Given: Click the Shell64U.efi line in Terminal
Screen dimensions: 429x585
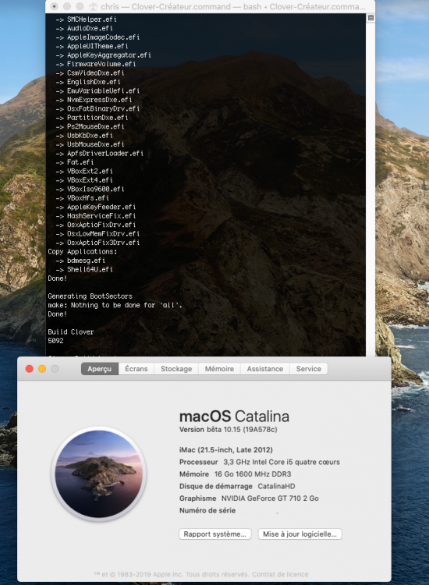Looking at the screenshot, I should pos(84,270).
